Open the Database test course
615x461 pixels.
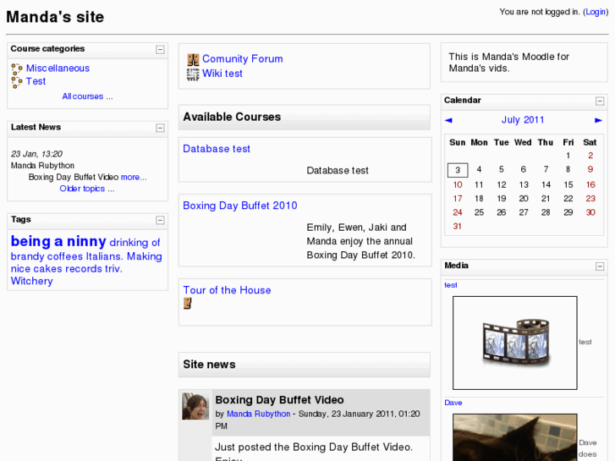coord(217,149)
